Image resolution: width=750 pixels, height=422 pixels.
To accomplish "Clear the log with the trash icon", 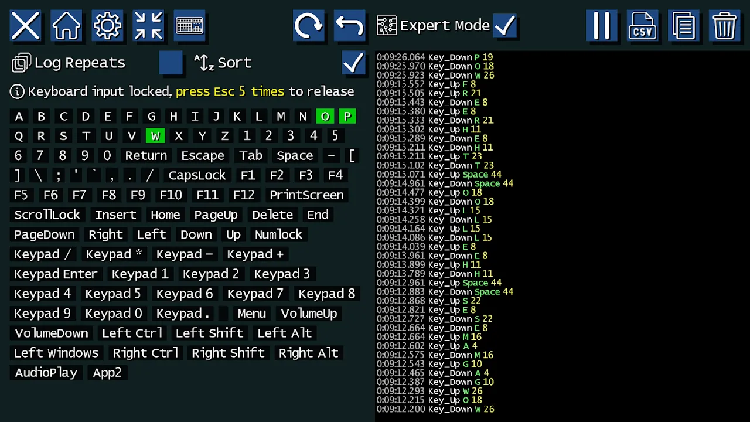I will [725, 26].
